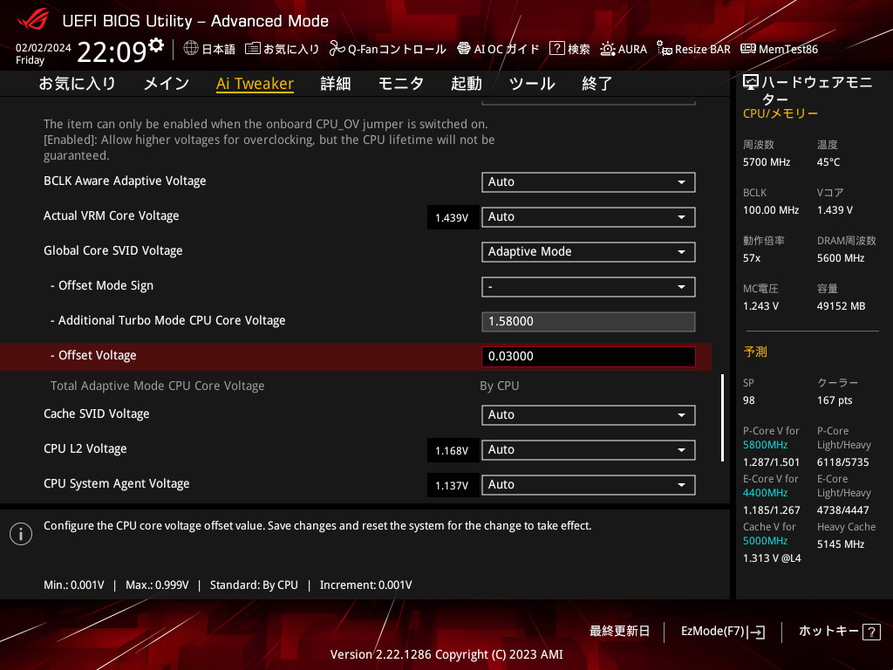Viewport: 893px width, 670px height.
Task: Launch MemTest86 icon
Action: (x=747, y=49)
